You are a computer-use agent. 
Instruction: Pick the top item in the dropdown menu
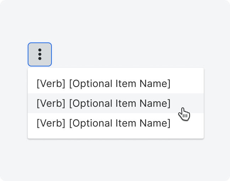click(116, 83)
